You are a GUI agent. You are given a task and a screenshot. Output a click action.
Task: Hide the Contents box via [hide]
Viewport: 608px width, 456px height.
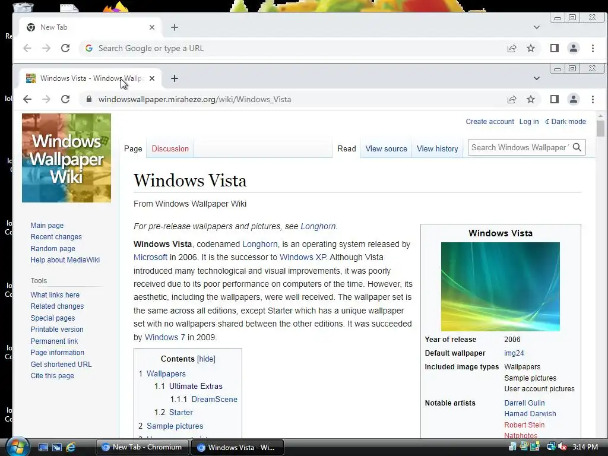coord(206,359)
